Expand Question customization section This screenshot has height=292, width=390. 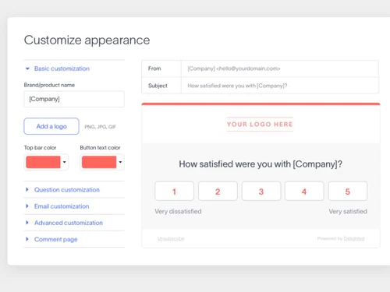click(x=62, y=190)
